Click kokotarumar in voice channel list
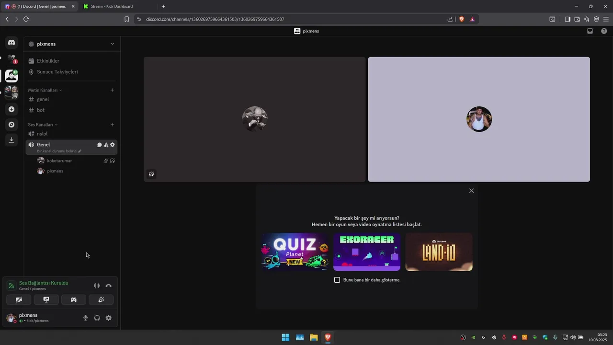 point(76,161)
